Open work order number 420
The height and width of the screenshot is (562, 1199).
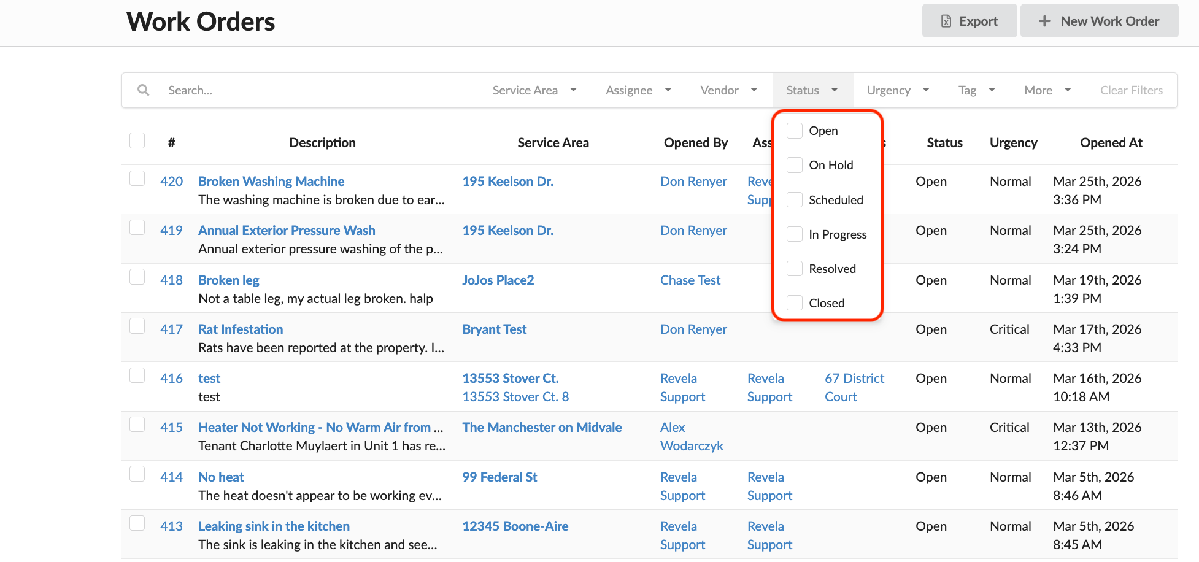171,182
